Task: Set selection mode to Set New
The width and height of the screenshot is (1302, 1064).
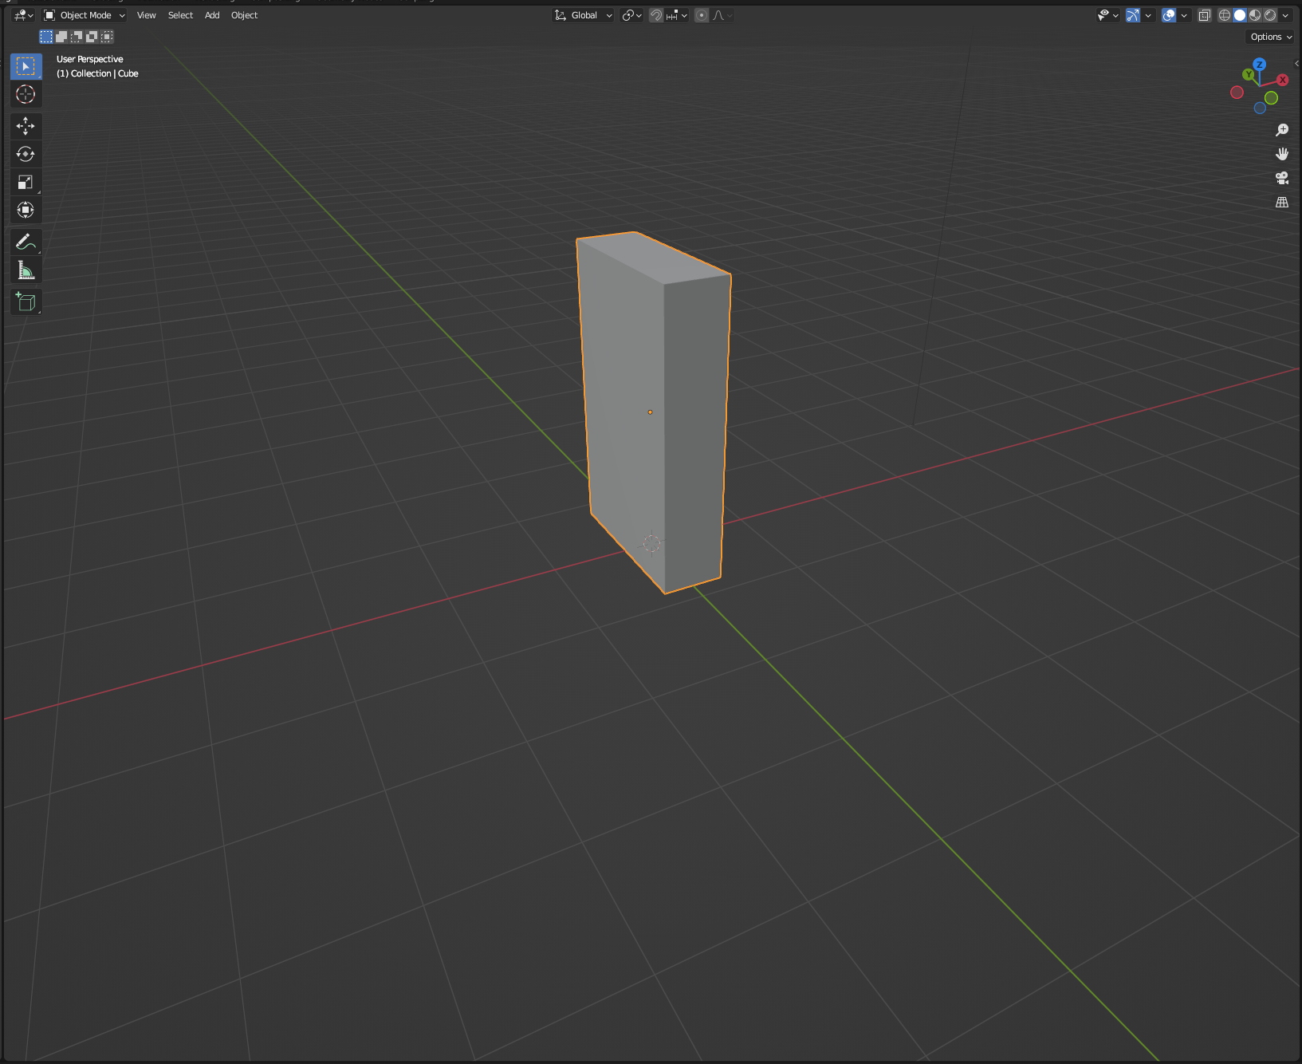Action: 46,37
